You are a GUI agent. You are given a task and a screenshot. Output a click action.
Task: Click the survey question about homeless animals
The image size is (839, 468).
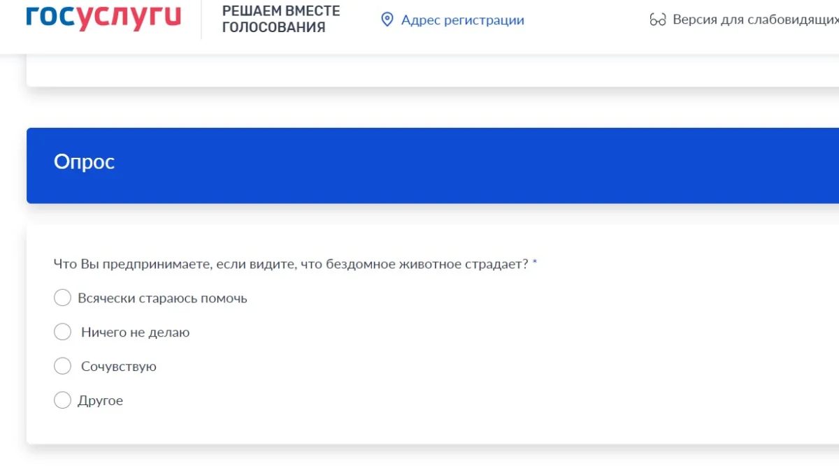[x=290, y=264]
